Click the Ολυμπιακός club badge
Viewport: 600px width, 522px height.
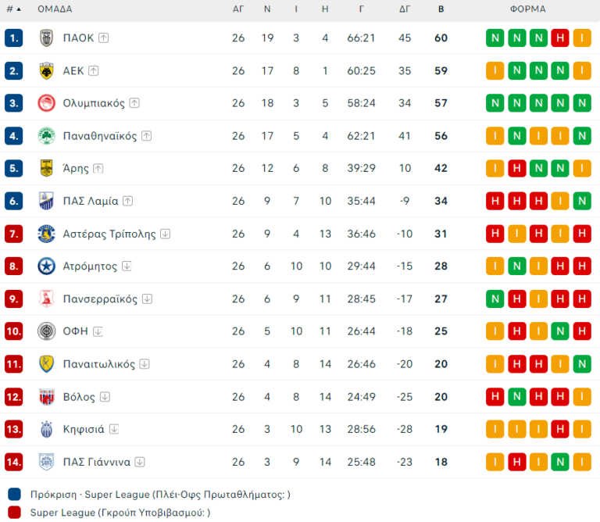[x=47, y=103]
